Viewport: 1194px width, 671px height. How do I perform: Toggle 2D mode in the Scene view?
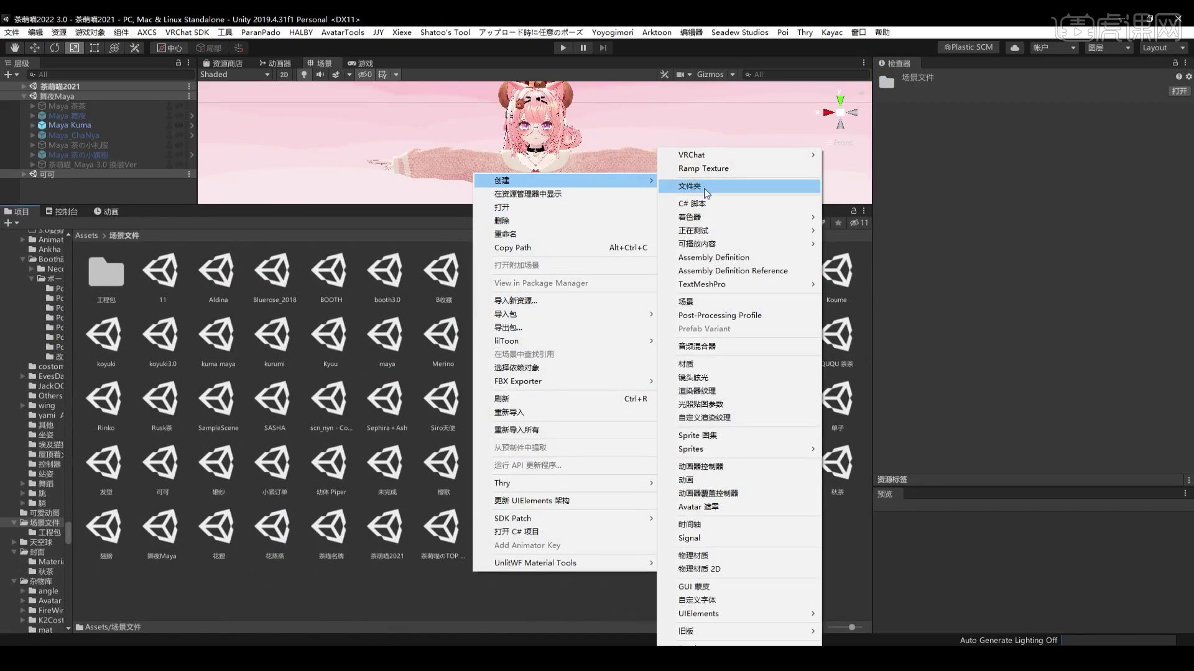pyautogui.click(x=284, y=75)
